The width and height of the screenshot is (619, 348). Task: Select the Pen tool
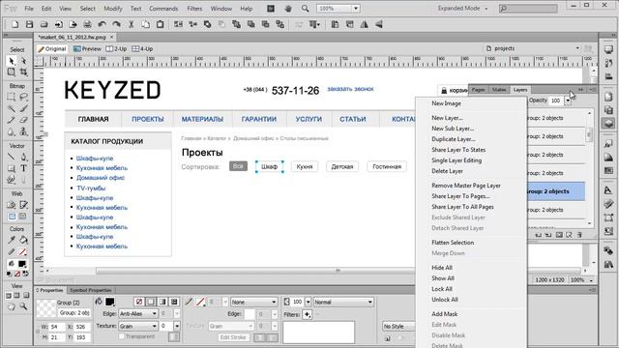coord(23,157)
